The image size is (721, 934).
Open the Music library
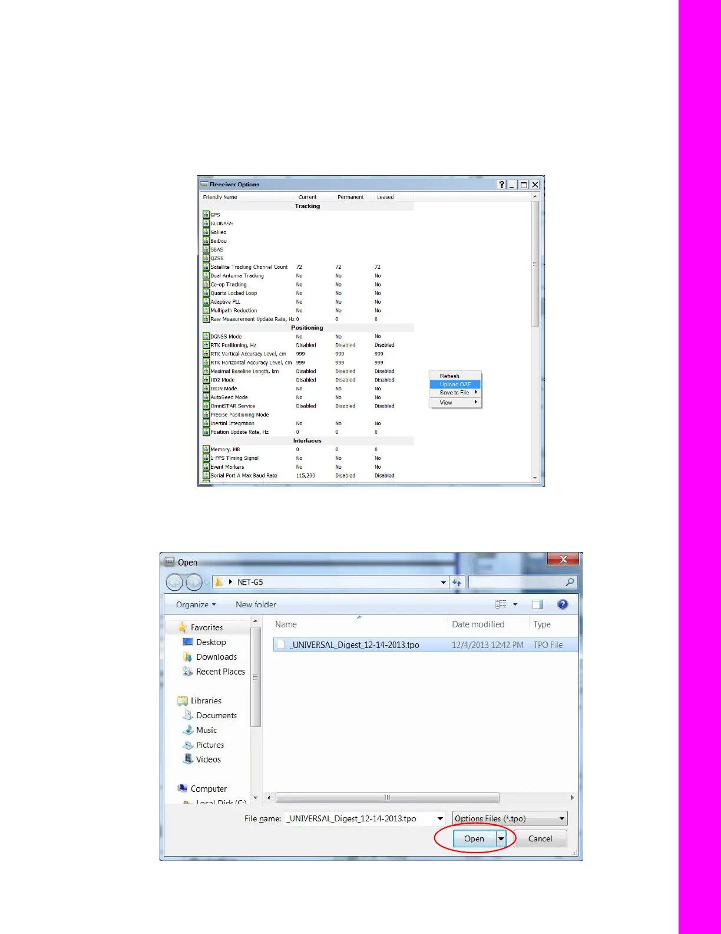[x=206, y=730]
